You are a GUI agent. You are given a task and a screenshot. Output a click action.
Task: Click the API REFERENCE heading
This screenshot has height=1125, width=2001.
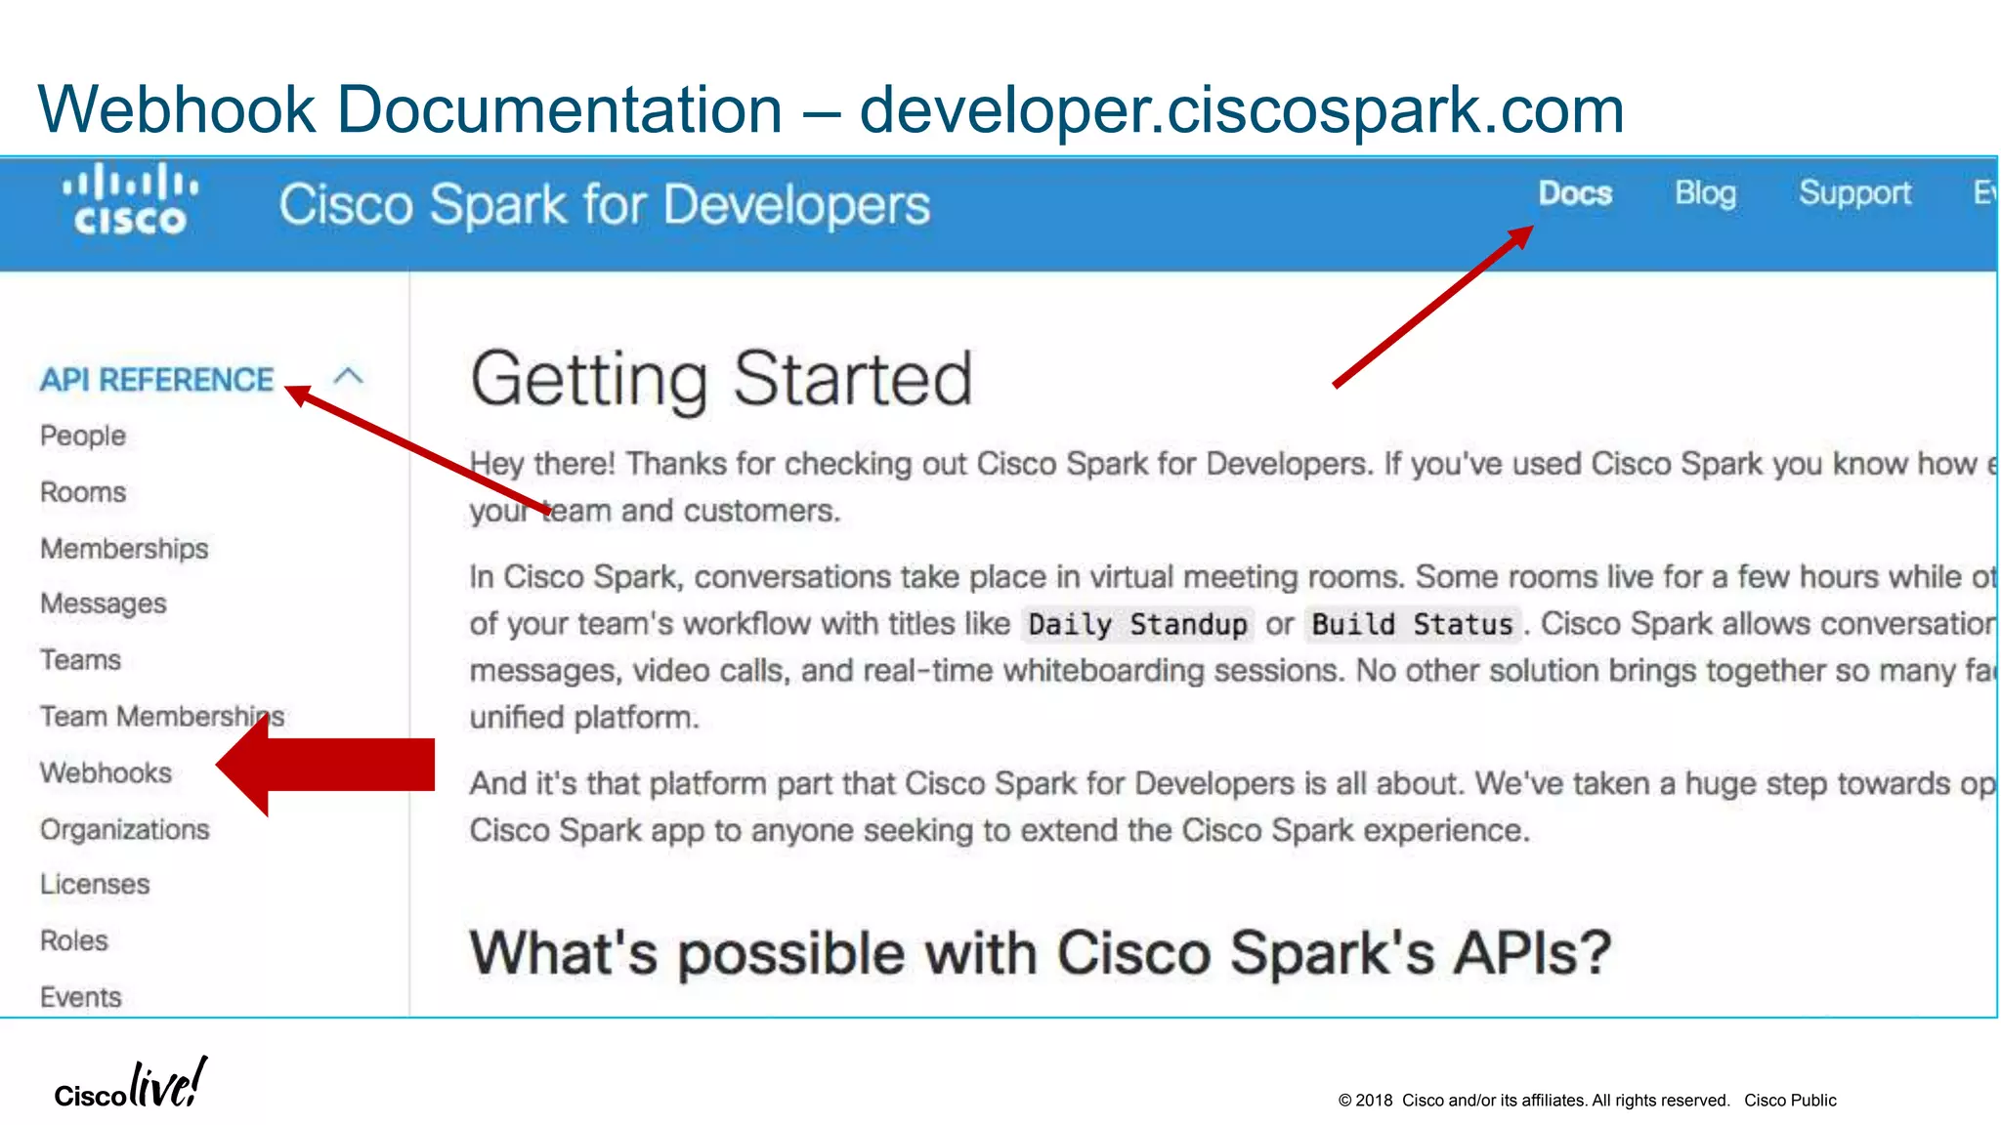tap(156, 380)
